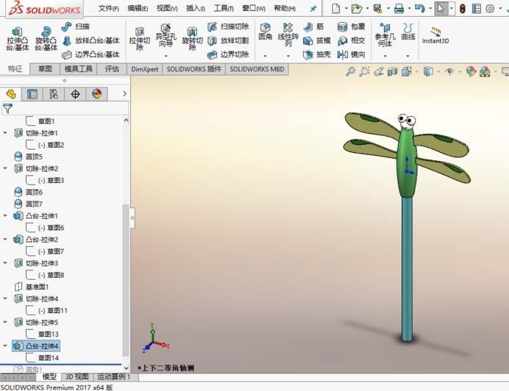
Task: Open the Curves (曲线) tool
Action: tap(408, 32)
